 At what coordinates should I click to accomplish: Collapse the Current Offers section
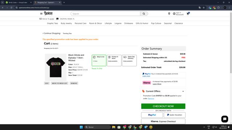pos(183,91)
